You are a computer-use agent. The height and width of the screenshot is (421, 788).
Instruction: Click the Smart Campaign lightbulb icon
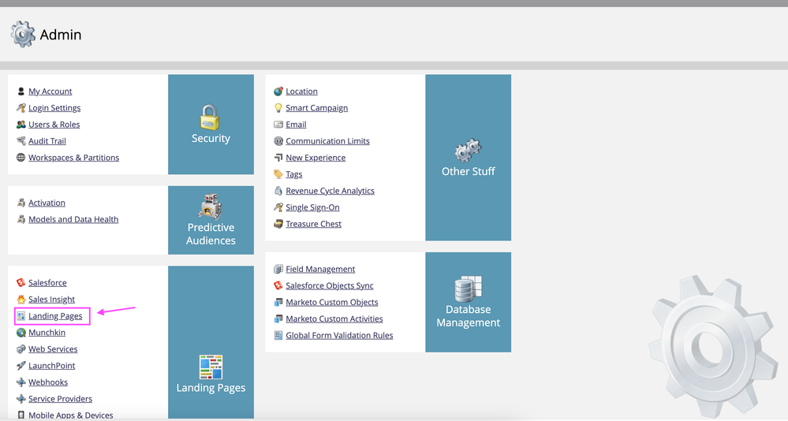coord(278,108)
